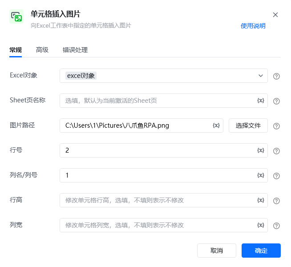Click the 取消 button
291x267 pixels.
tap(217, 251)
